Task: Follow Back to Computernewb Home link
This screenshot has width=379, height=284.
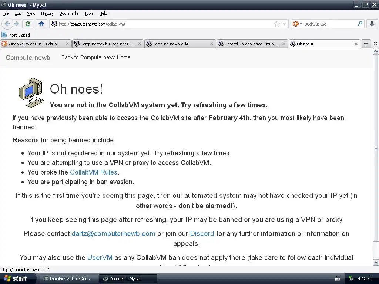Action: pos(96,57)
